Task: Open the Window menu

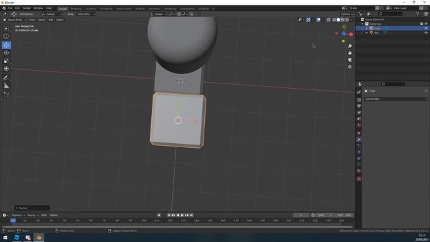Action: (x=38, y=8)
